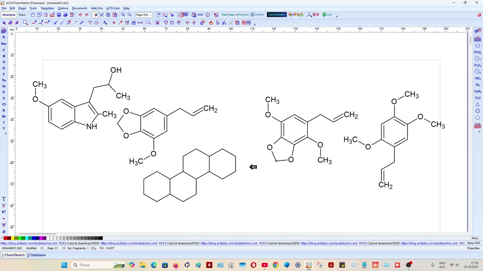Pick the yellow color swatch
Viewport: 483px width, 271px height.
pyautogui.click(x=12, y=238)
